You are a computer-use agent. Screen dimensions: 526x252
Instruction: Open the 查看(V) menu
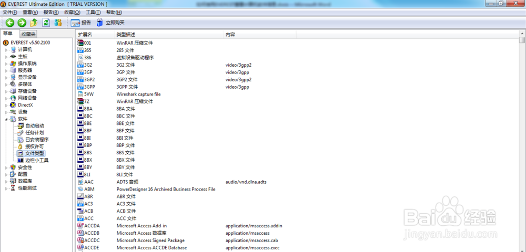point(30,13)
